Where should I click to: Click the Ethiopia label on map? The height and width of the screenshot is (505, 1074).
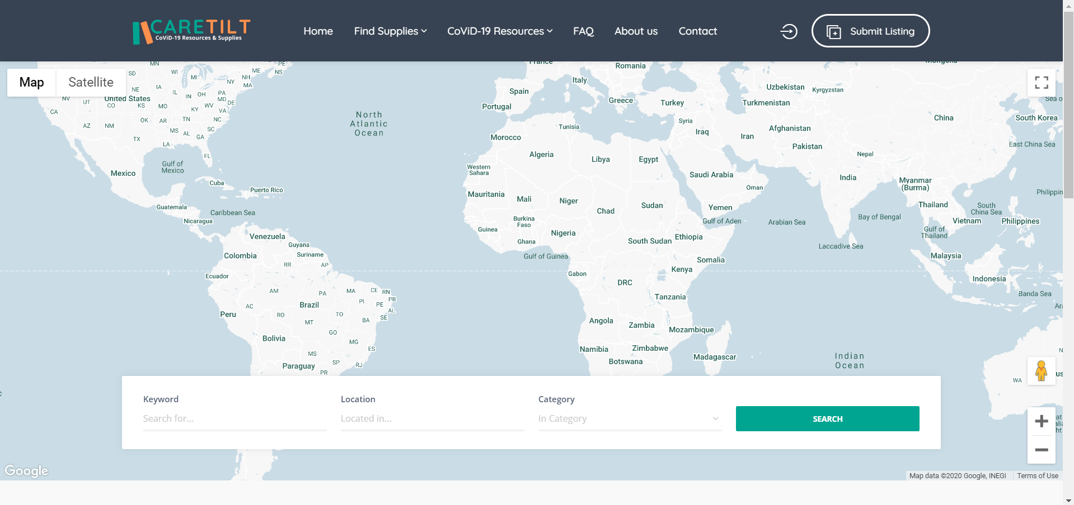(688, 237)
